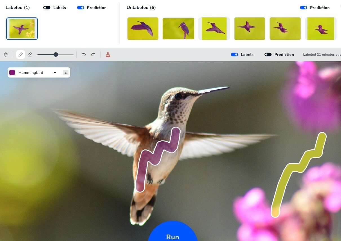Enable Prediction in editor toolbar
The image size is (341, 241).
268,54
